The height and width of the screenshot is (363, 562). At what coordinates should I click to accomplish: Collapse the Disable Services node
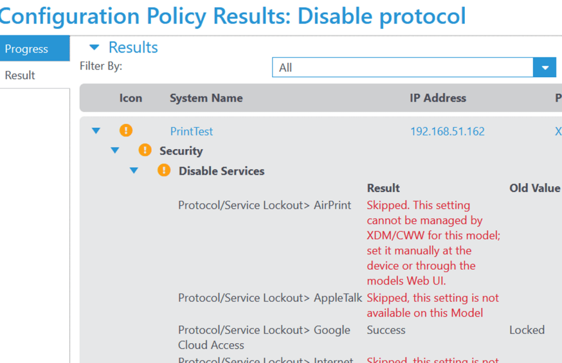point(133,171)
